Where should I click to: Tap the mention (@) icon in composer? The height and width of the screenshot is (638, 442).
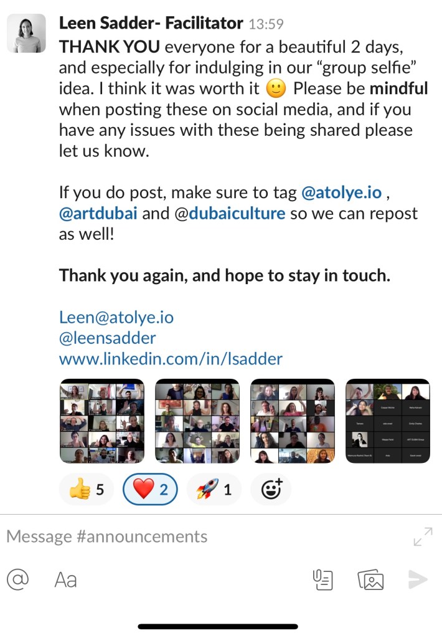pyautogui.click(x=18, y=579)
